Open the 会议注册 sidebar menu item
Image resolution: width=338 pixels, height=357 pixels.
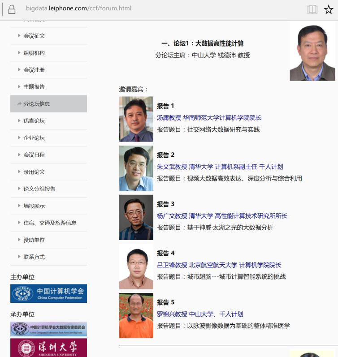pyautogui.click(x=48, y=70)
